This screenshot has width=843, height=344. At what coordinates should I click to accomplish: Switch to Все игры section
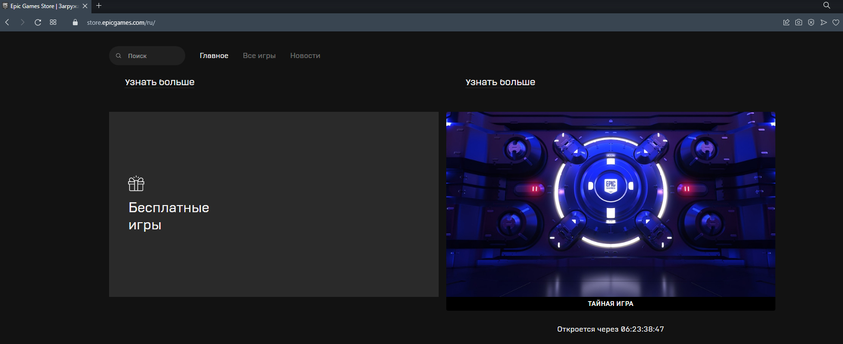259,56
